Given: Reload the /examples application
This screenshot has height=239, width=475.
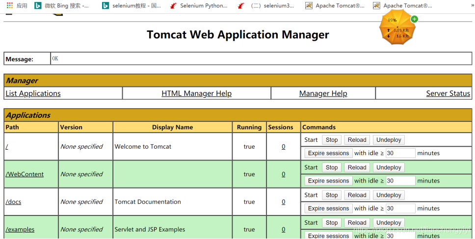Looking at the screenshot, I should pos(357,223).
